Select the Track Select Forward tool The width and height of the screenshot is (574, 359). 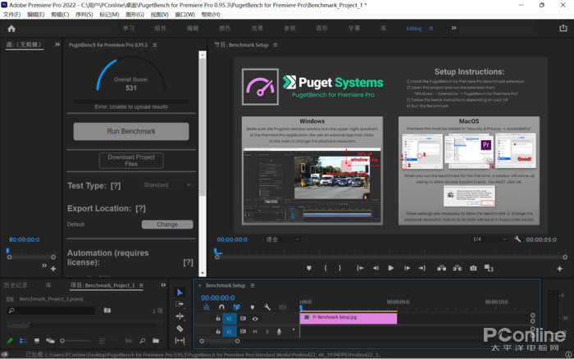(180, 304)
